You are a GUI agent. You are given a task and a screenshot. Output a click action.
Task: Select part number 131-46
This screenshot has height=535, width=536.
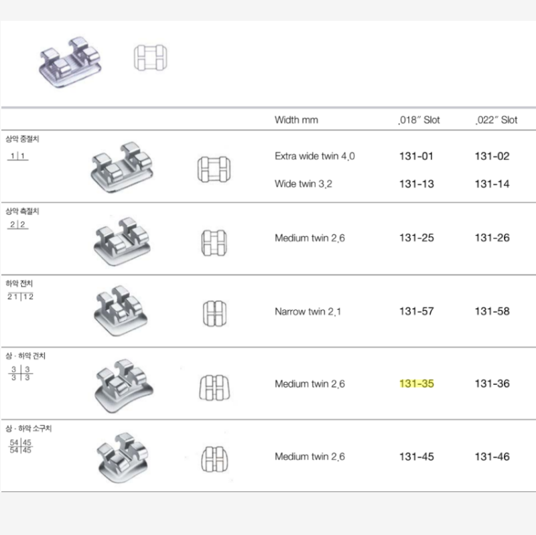(x=492, y=457)
